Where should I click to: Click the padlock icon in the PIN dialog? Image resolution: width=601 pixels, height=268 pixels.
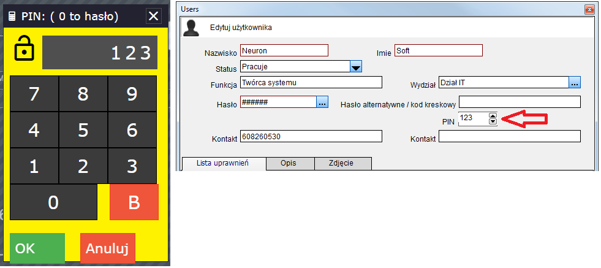click(24, 48)
